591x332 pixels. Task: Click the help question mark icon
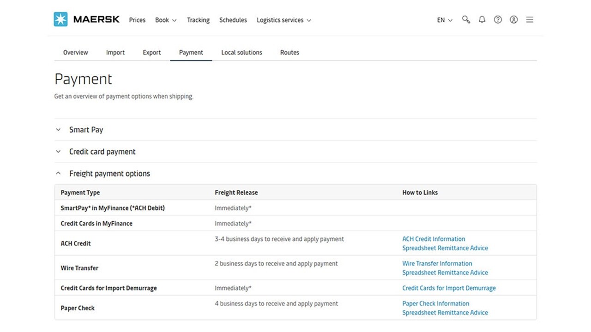[x=498, y=20]
